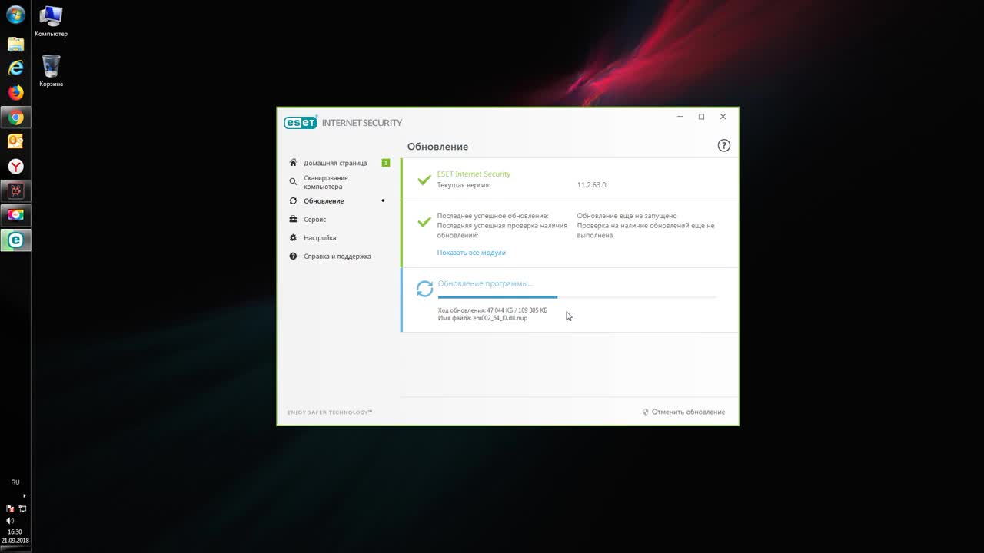Click Показать все модули link
Image resolution: width=984 pixels, height=553 pixels.
(x=471, y=253)
